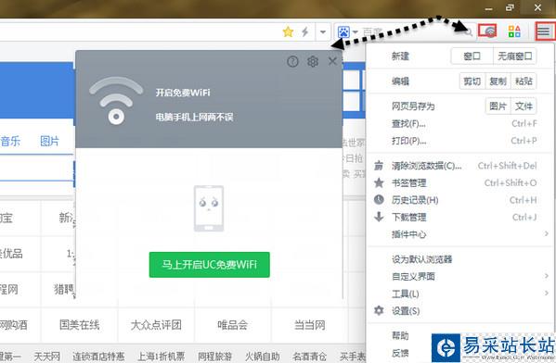Toggle the hamburger main menu button
Image resolution: width=556 pixels, height=363 pixels.
(x=544, y=31)
